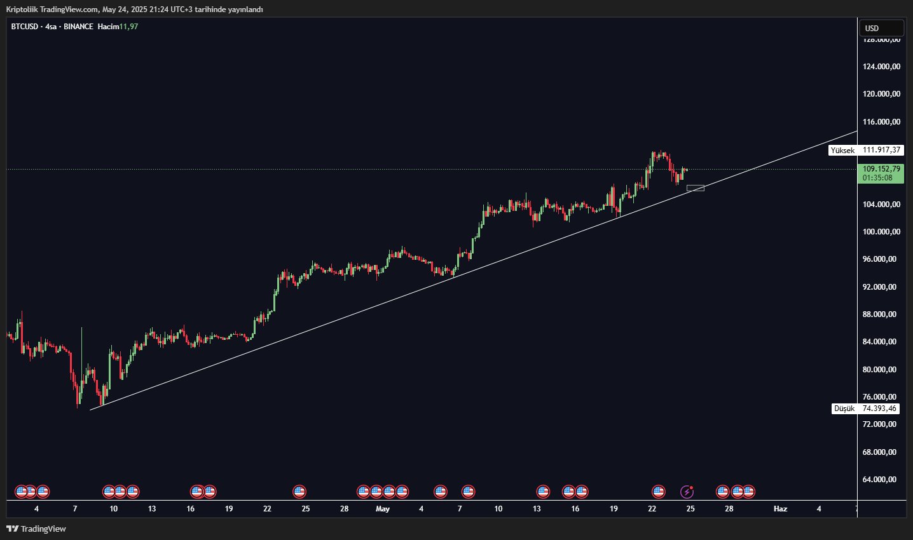This screenshot has width=913, height=540.
Task: Select the small rectangle drawing on trendline
Action: coord(696,188)
